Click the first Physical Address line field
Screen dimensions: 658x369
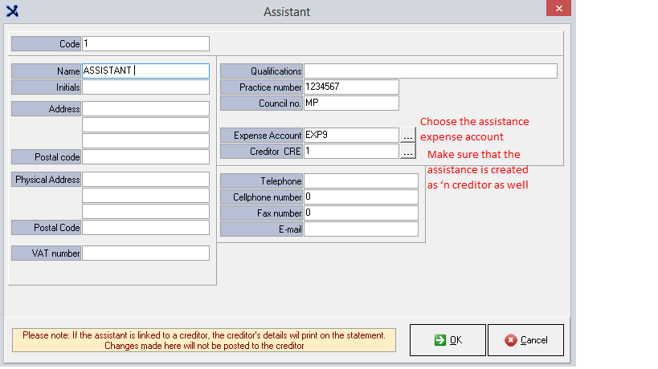[145, 180]
